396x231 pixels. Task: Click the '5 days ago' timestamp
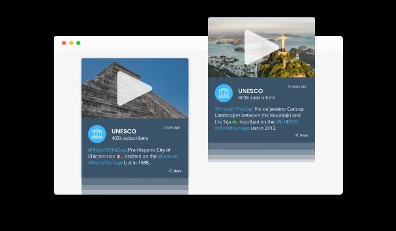tap(172, 128)
